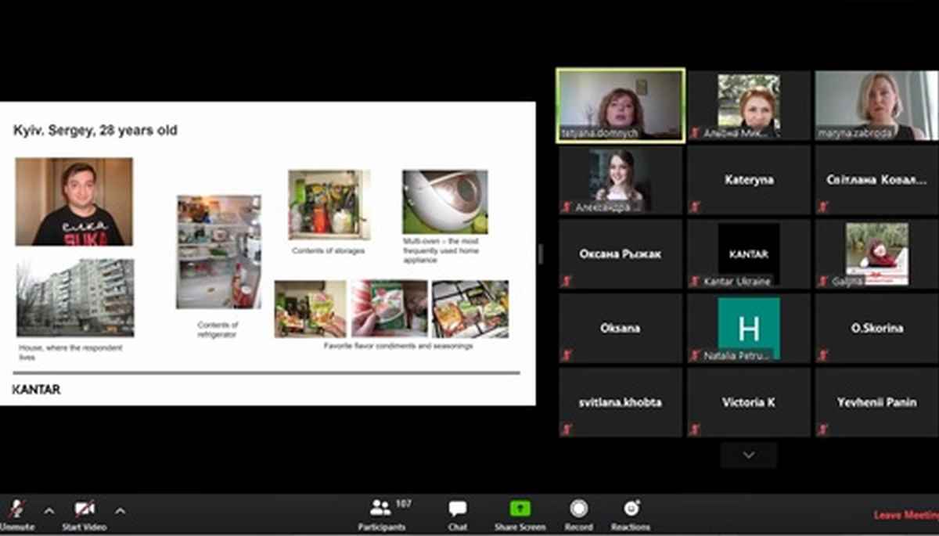The width and height of the screenshot is (939, 536).
Task: Open the Participants panel
Action: (x=382, y=514)
